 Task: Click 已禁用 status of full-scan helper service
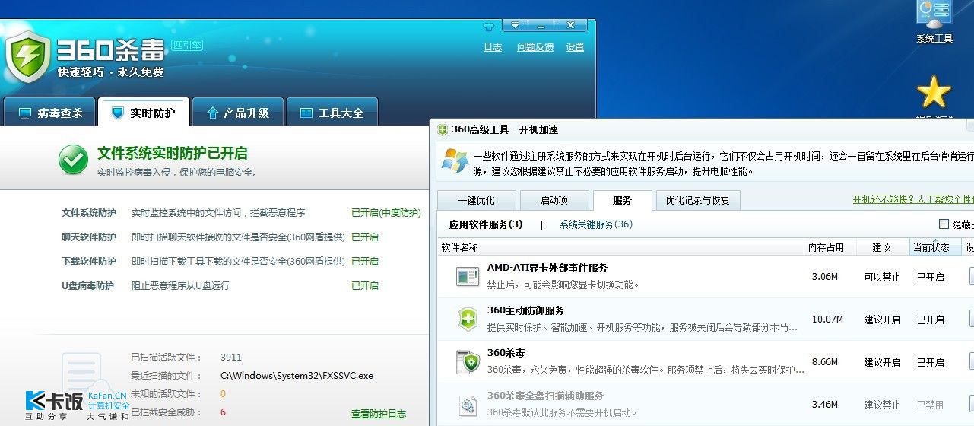[931, 405]
